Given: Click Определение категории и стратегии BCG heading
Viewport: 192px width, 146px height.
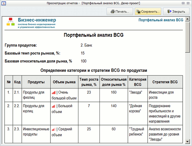Looking at the screenshot, I should pyautogui.click(x=94, y=71).
